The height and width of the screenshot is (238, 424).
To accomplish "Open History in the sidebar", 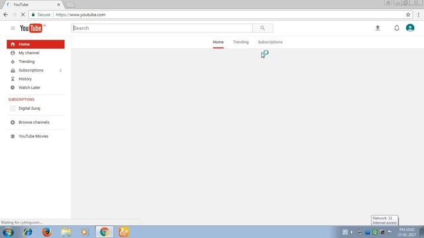I will (36, 79).
